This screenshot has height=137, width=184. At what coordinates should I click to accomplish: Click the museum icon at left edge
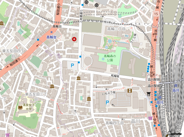point(2,24)
